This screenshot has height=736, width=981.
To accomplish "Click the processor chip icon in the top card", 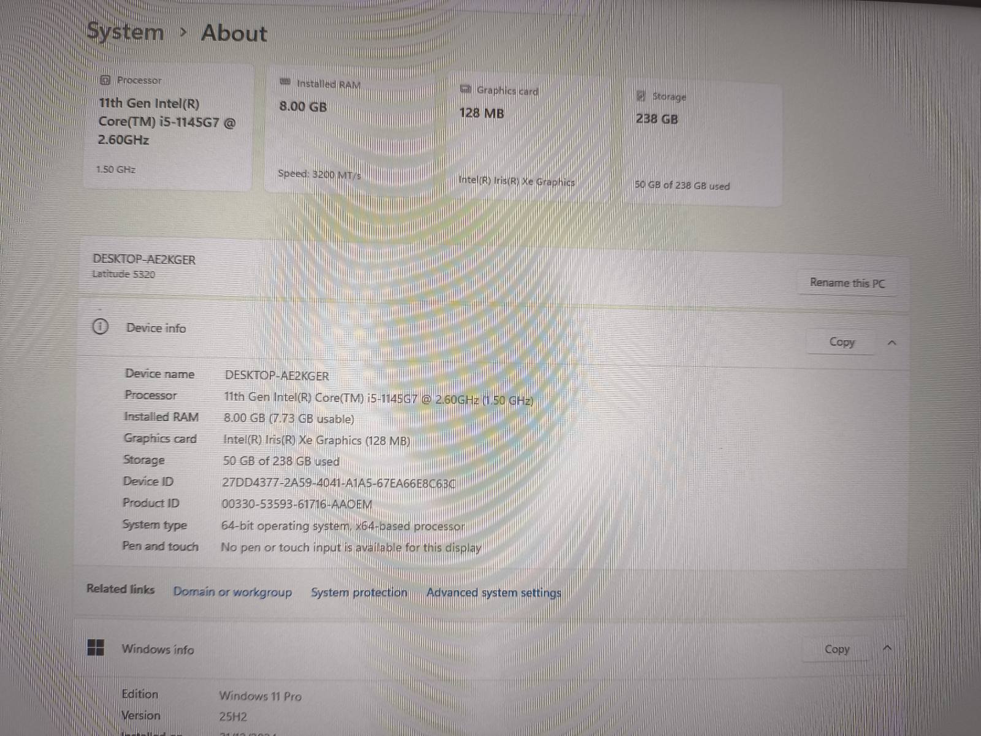I will pyautogui.click(x=105, y=80).
